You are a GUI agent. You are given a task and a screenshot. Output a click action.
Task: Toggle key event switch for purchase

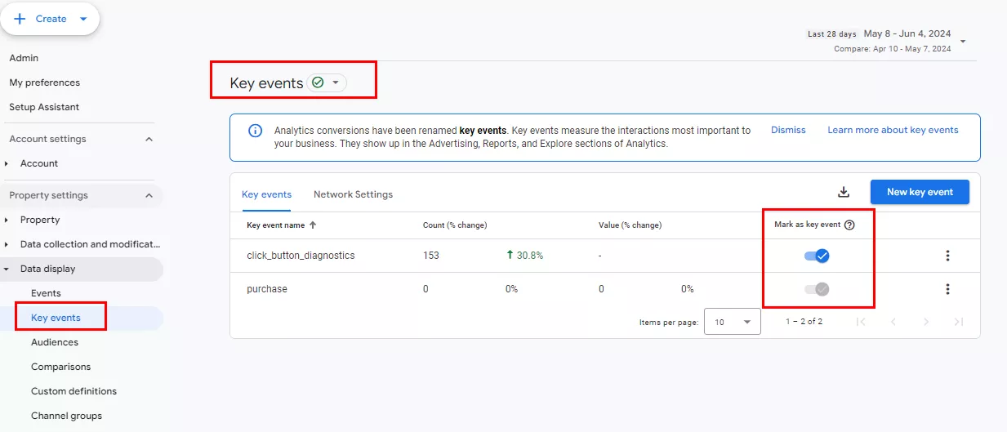pos(817,289)
